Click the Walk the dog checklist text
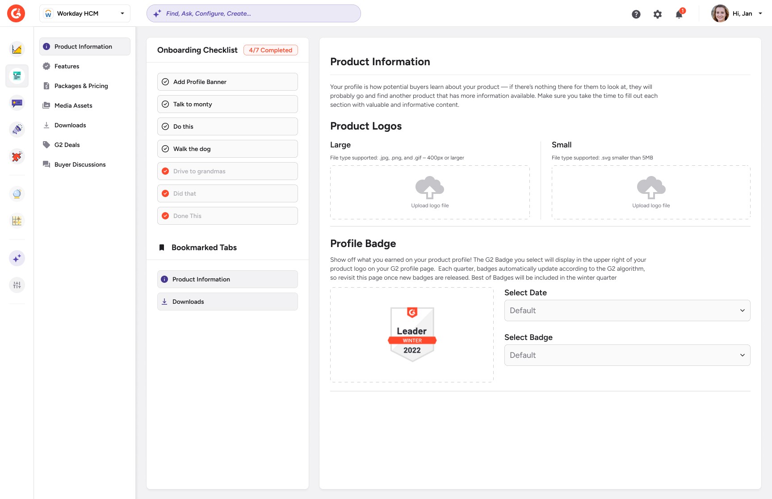Image resolution: width=772 pixels, height=499 pixels. pos(192,149)
